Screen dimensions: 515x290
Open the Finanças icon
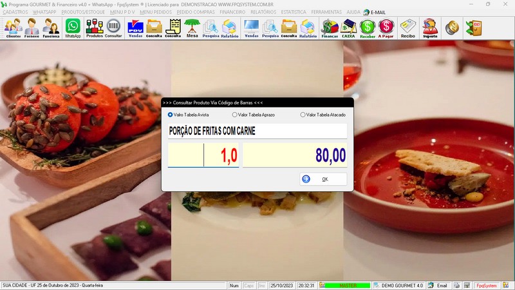pos(330,28)
